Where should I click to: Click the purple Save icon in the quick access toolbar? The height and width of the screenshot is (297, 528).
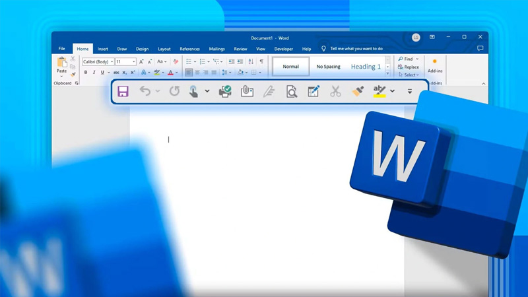coord(123,91)
